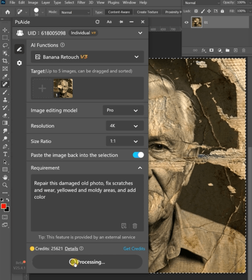Swap foreground and background colors
Screen dimensions: 252x280
(8, 199)
